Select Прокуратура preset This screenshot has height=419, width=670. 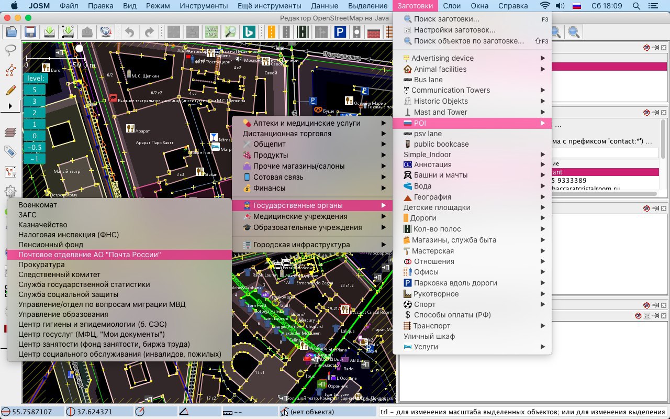pyautogui.click(x=119, y=264)
